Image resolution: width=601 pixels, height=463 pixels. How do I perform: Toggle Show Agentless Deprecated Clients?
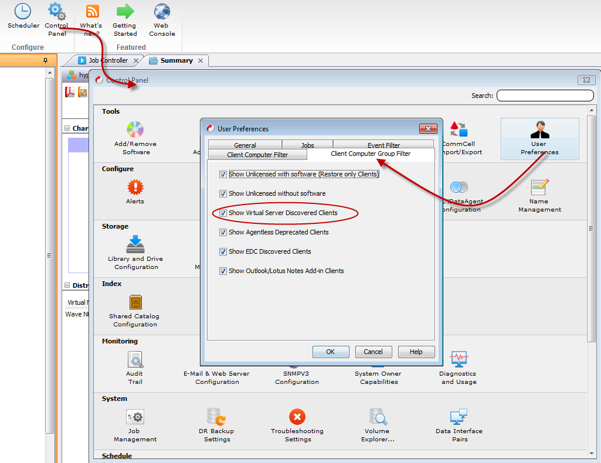[223, 232]
